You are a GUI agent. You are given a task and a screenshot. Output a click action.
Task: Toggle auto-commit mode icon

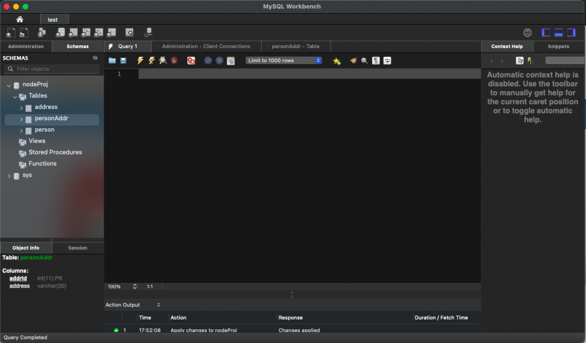(x=231, y=61)
